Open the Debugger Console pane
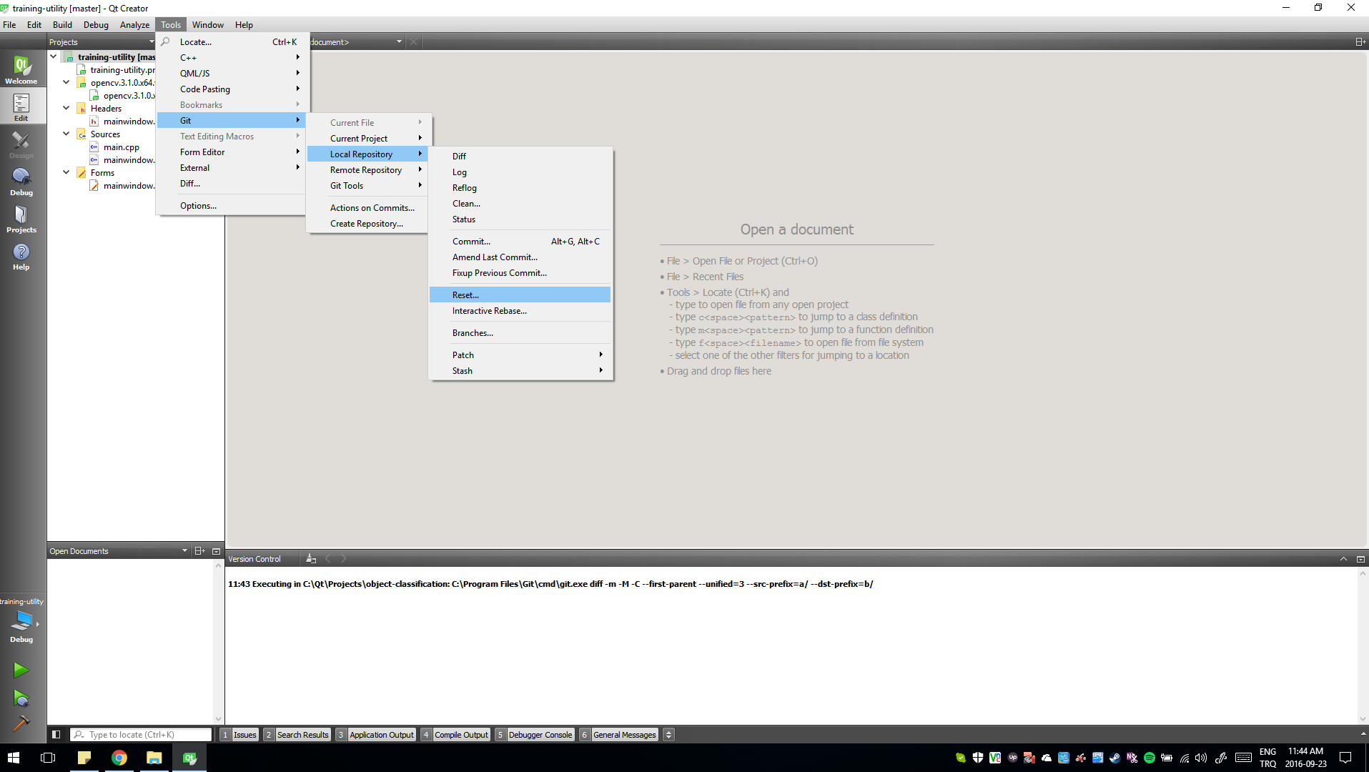The height and width of the screenshot is (772, 1369). point(535,734)
